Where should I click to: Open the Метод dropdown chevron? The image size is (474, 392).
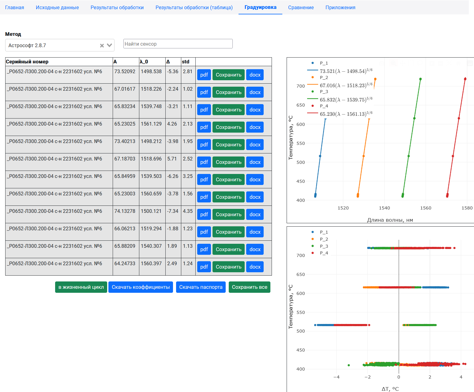pos(109,45)
